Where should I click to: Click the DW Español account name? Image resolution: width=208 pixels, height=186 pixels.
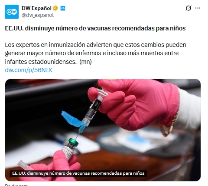[36, 8]
